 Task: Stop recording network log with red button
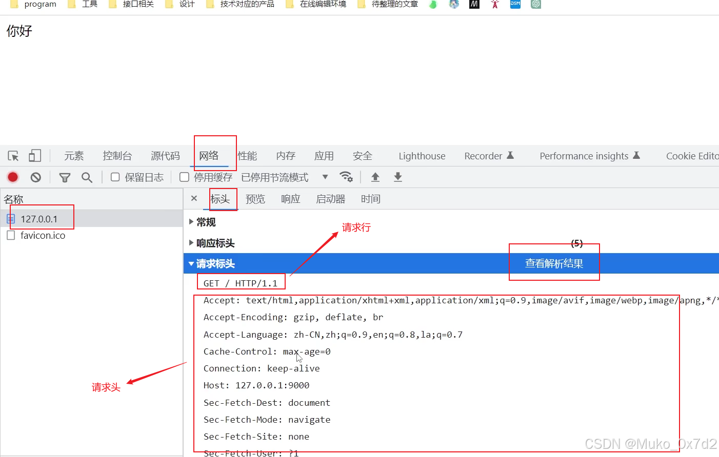13,177
